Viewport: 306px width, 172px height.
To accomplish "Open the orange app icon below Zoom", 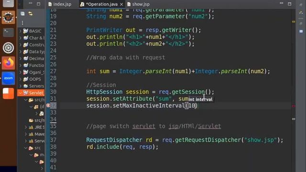I will 9,94.
